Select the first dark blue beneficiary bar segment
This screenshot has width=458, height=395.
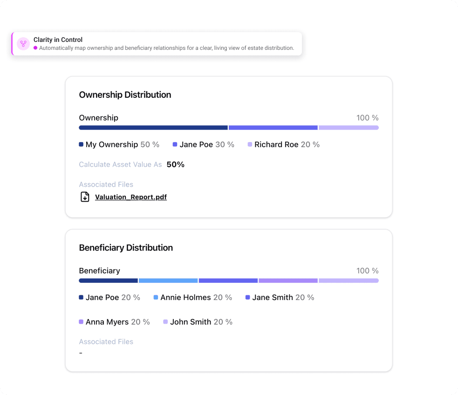(x=108, y=281)
